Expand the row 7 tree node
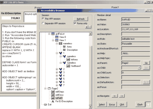Viewport: 153px width, 109px height. [x=57, y=85]
